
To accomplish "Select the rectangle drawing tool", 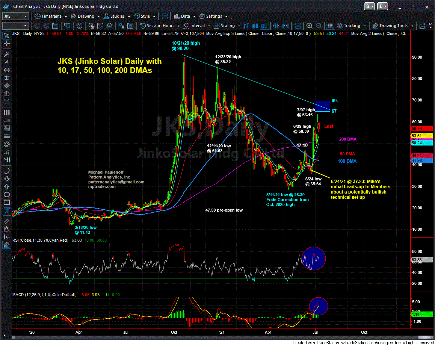I will point(7,202).
